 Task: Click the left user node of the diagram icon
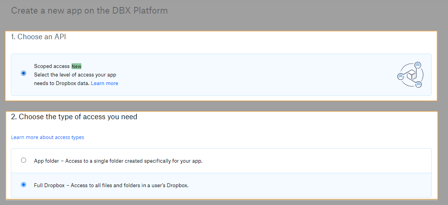(400, 76)
